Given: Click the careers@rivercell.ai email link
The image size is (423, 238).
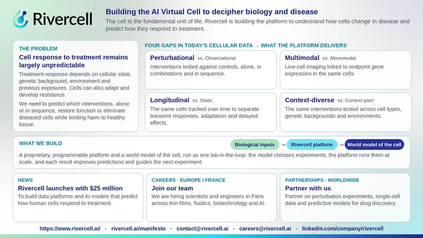Looking at the screenshot, I should [265, 228].
